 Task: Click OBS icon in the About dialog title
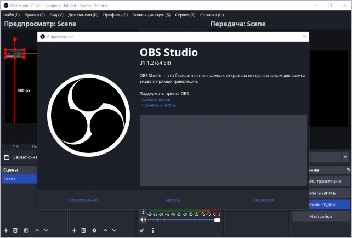tap(42, 37)
